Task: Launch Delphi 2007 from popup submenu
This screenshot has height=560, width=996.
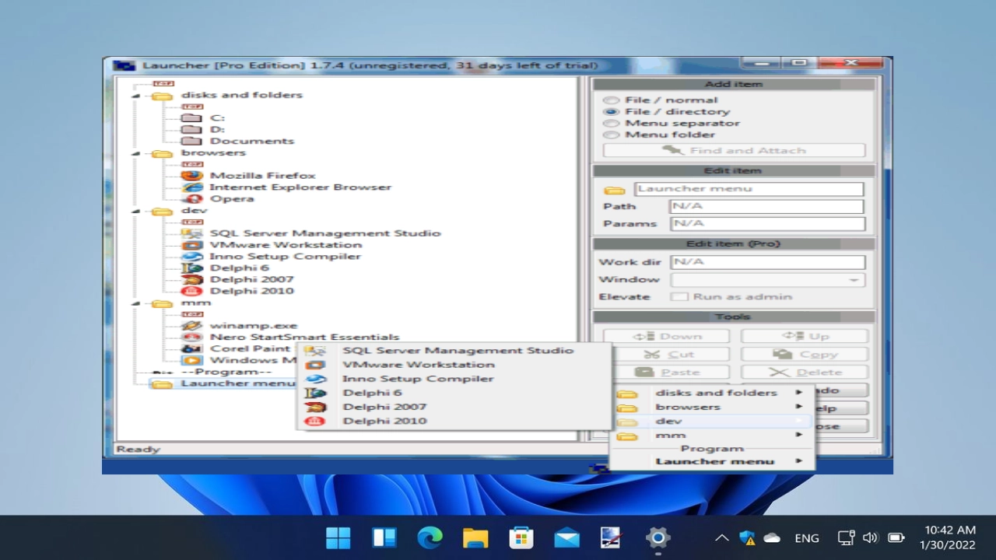Action: [x=454, y=407]
